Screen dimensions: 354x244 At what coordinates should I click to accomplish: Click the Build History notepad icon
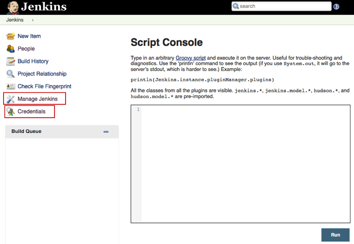(x=11, y=61)
